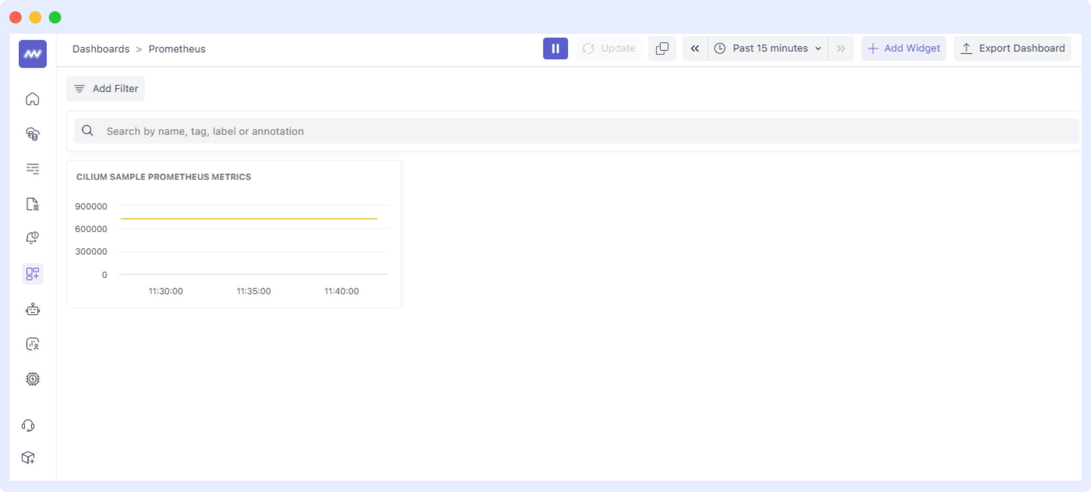The width and height of the screenshot is (1091, 492).
Task: Open the Logs view from sidebar
Action: click(x=32, y=169)
